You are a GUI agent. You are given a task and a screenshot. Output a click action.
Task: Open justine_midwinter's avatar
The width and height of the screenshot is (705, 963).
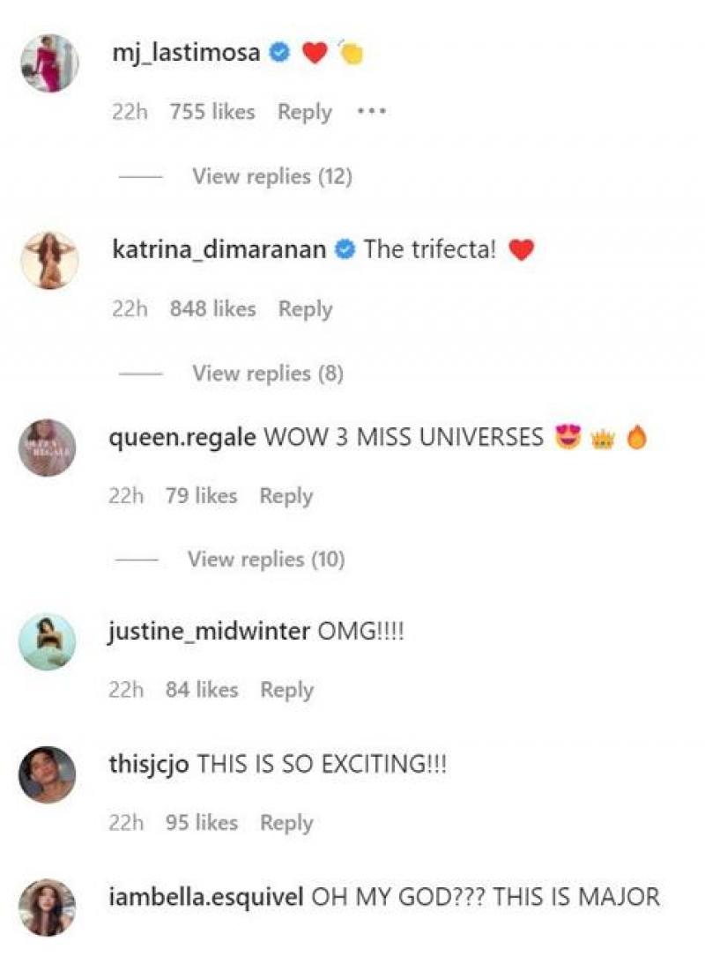click(x=48, y=641)
